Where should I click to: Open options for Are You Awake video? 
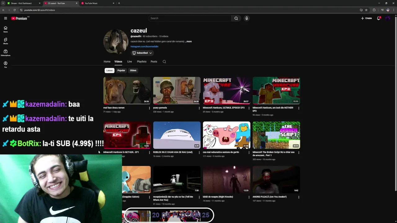pos(299,197)
